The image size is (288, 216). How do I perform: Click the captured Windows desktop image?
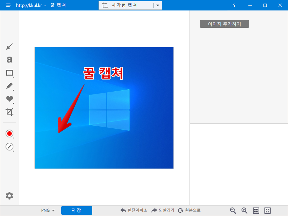coord(104,108)
